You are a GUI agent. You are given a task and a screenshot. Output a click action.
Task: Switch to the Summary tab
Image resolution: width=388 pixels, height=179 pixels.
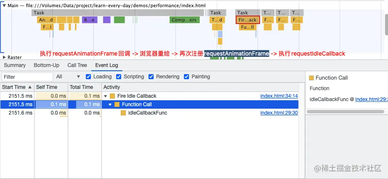[15, 65]
